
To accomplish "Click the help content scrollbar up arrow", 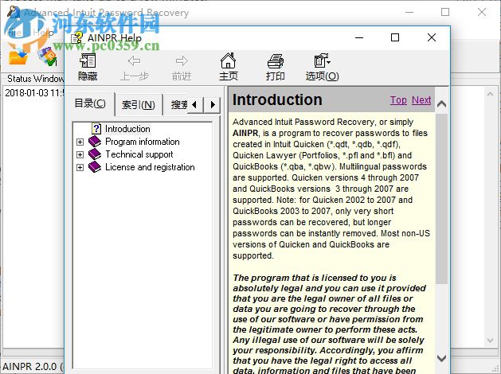I will click(x=441, y=103).
